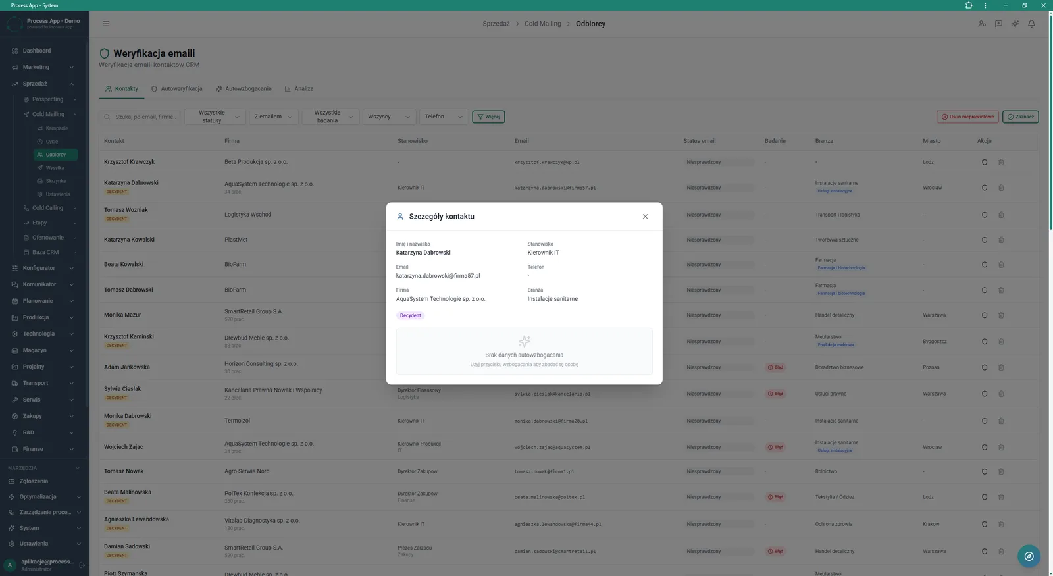Collapse the Cold Mailing submenu
The width and height of the screenshot is (1053, 576).
[49, 114]
